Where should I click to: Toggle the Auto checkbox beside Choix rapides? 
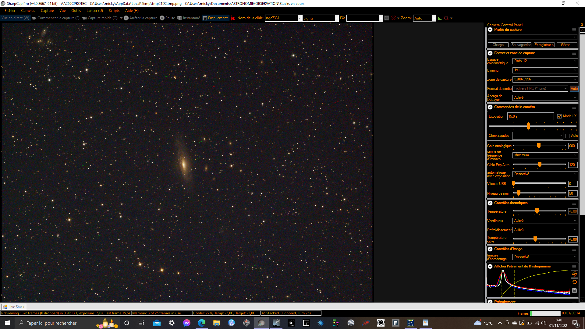tap(567, 136)
